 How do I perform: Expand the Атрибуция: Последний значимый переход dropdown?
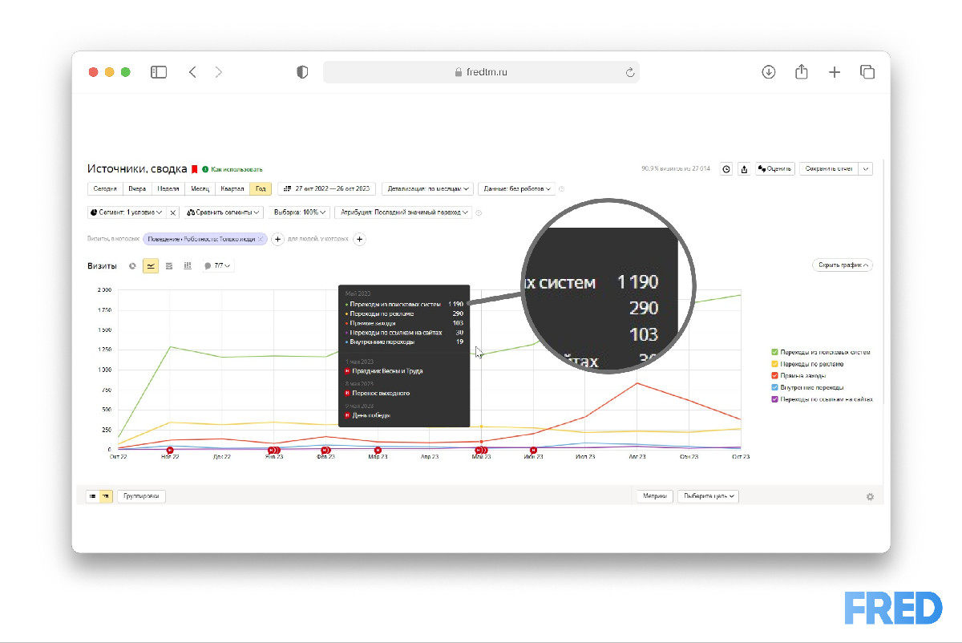(x=403, y=212)
